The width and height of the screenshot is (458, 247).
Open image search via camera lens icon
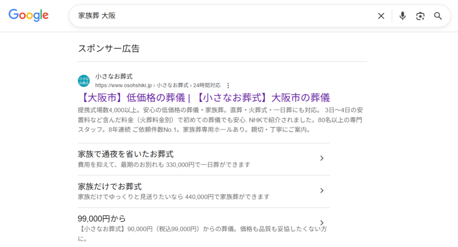[420, 16]
